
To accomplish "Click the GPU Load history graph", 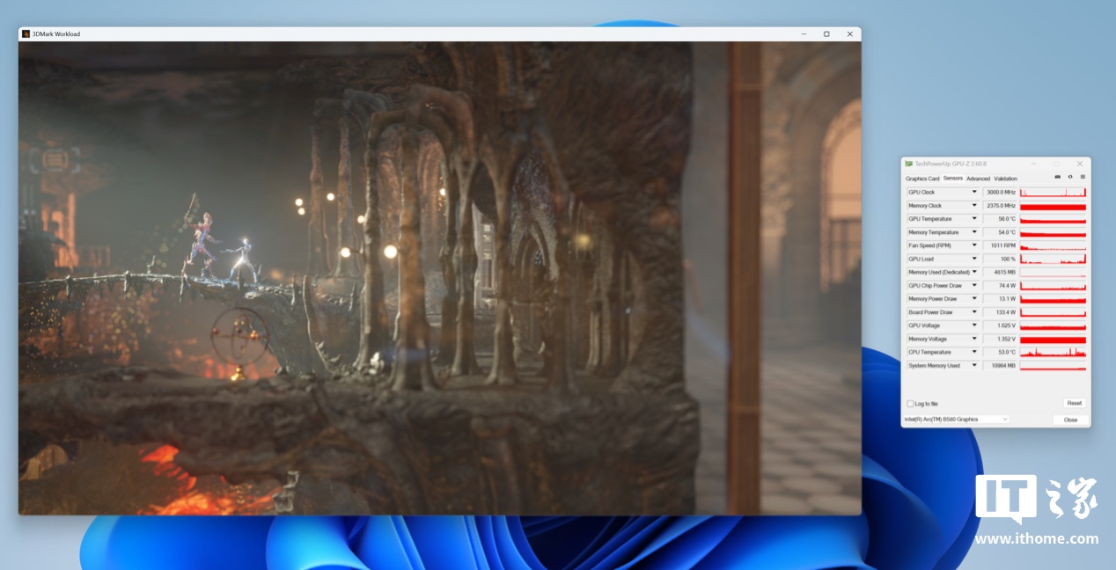I will point(1053,259).
